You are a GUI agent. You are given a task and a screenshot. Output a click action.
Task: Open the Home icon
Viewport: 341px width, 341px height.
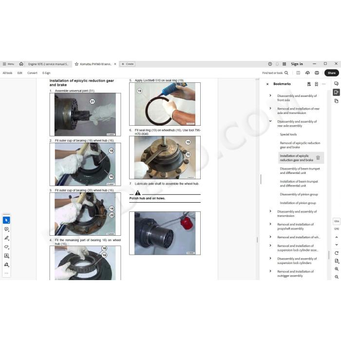click(21, 64)
